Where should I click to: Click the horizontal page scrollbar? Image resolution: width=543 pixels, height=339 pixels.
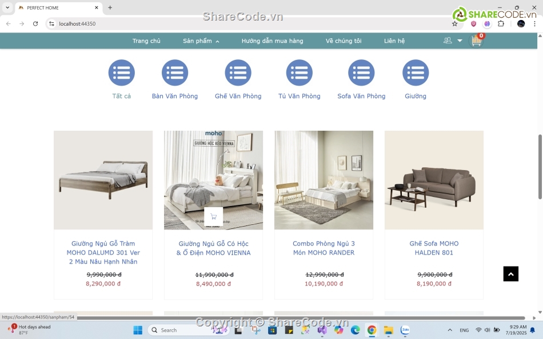point(301,317)
